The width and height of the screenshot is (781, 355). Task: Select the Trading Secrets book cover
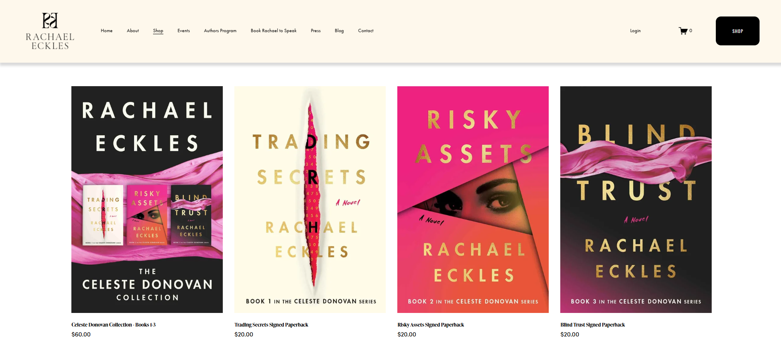[x=310, y=199]
